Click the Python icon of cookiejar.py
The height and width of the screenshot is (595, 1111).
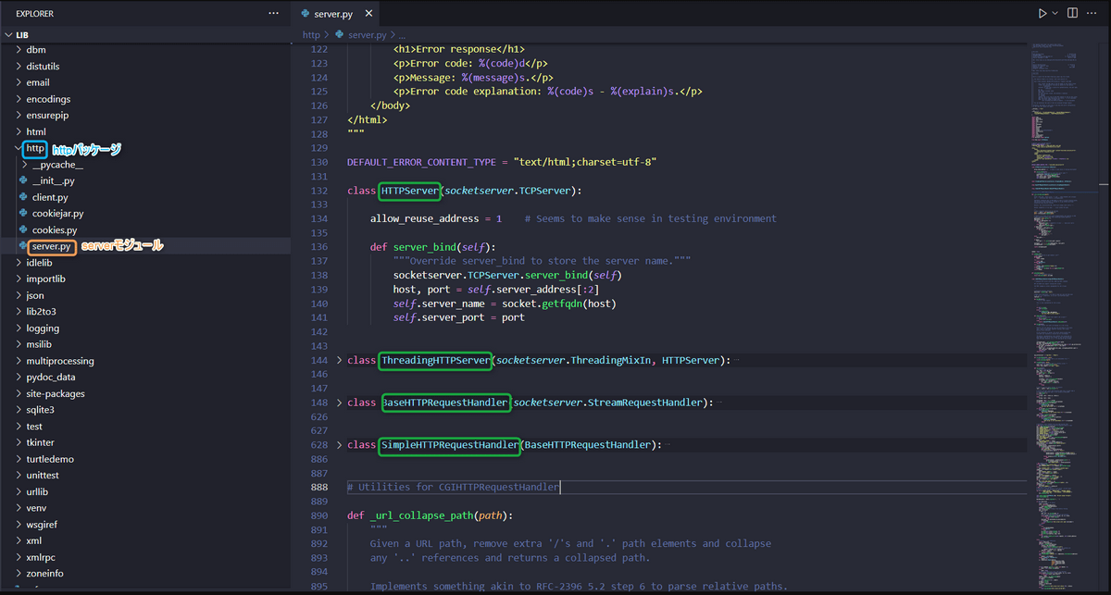pyautogui.click(x=24, y=214)
